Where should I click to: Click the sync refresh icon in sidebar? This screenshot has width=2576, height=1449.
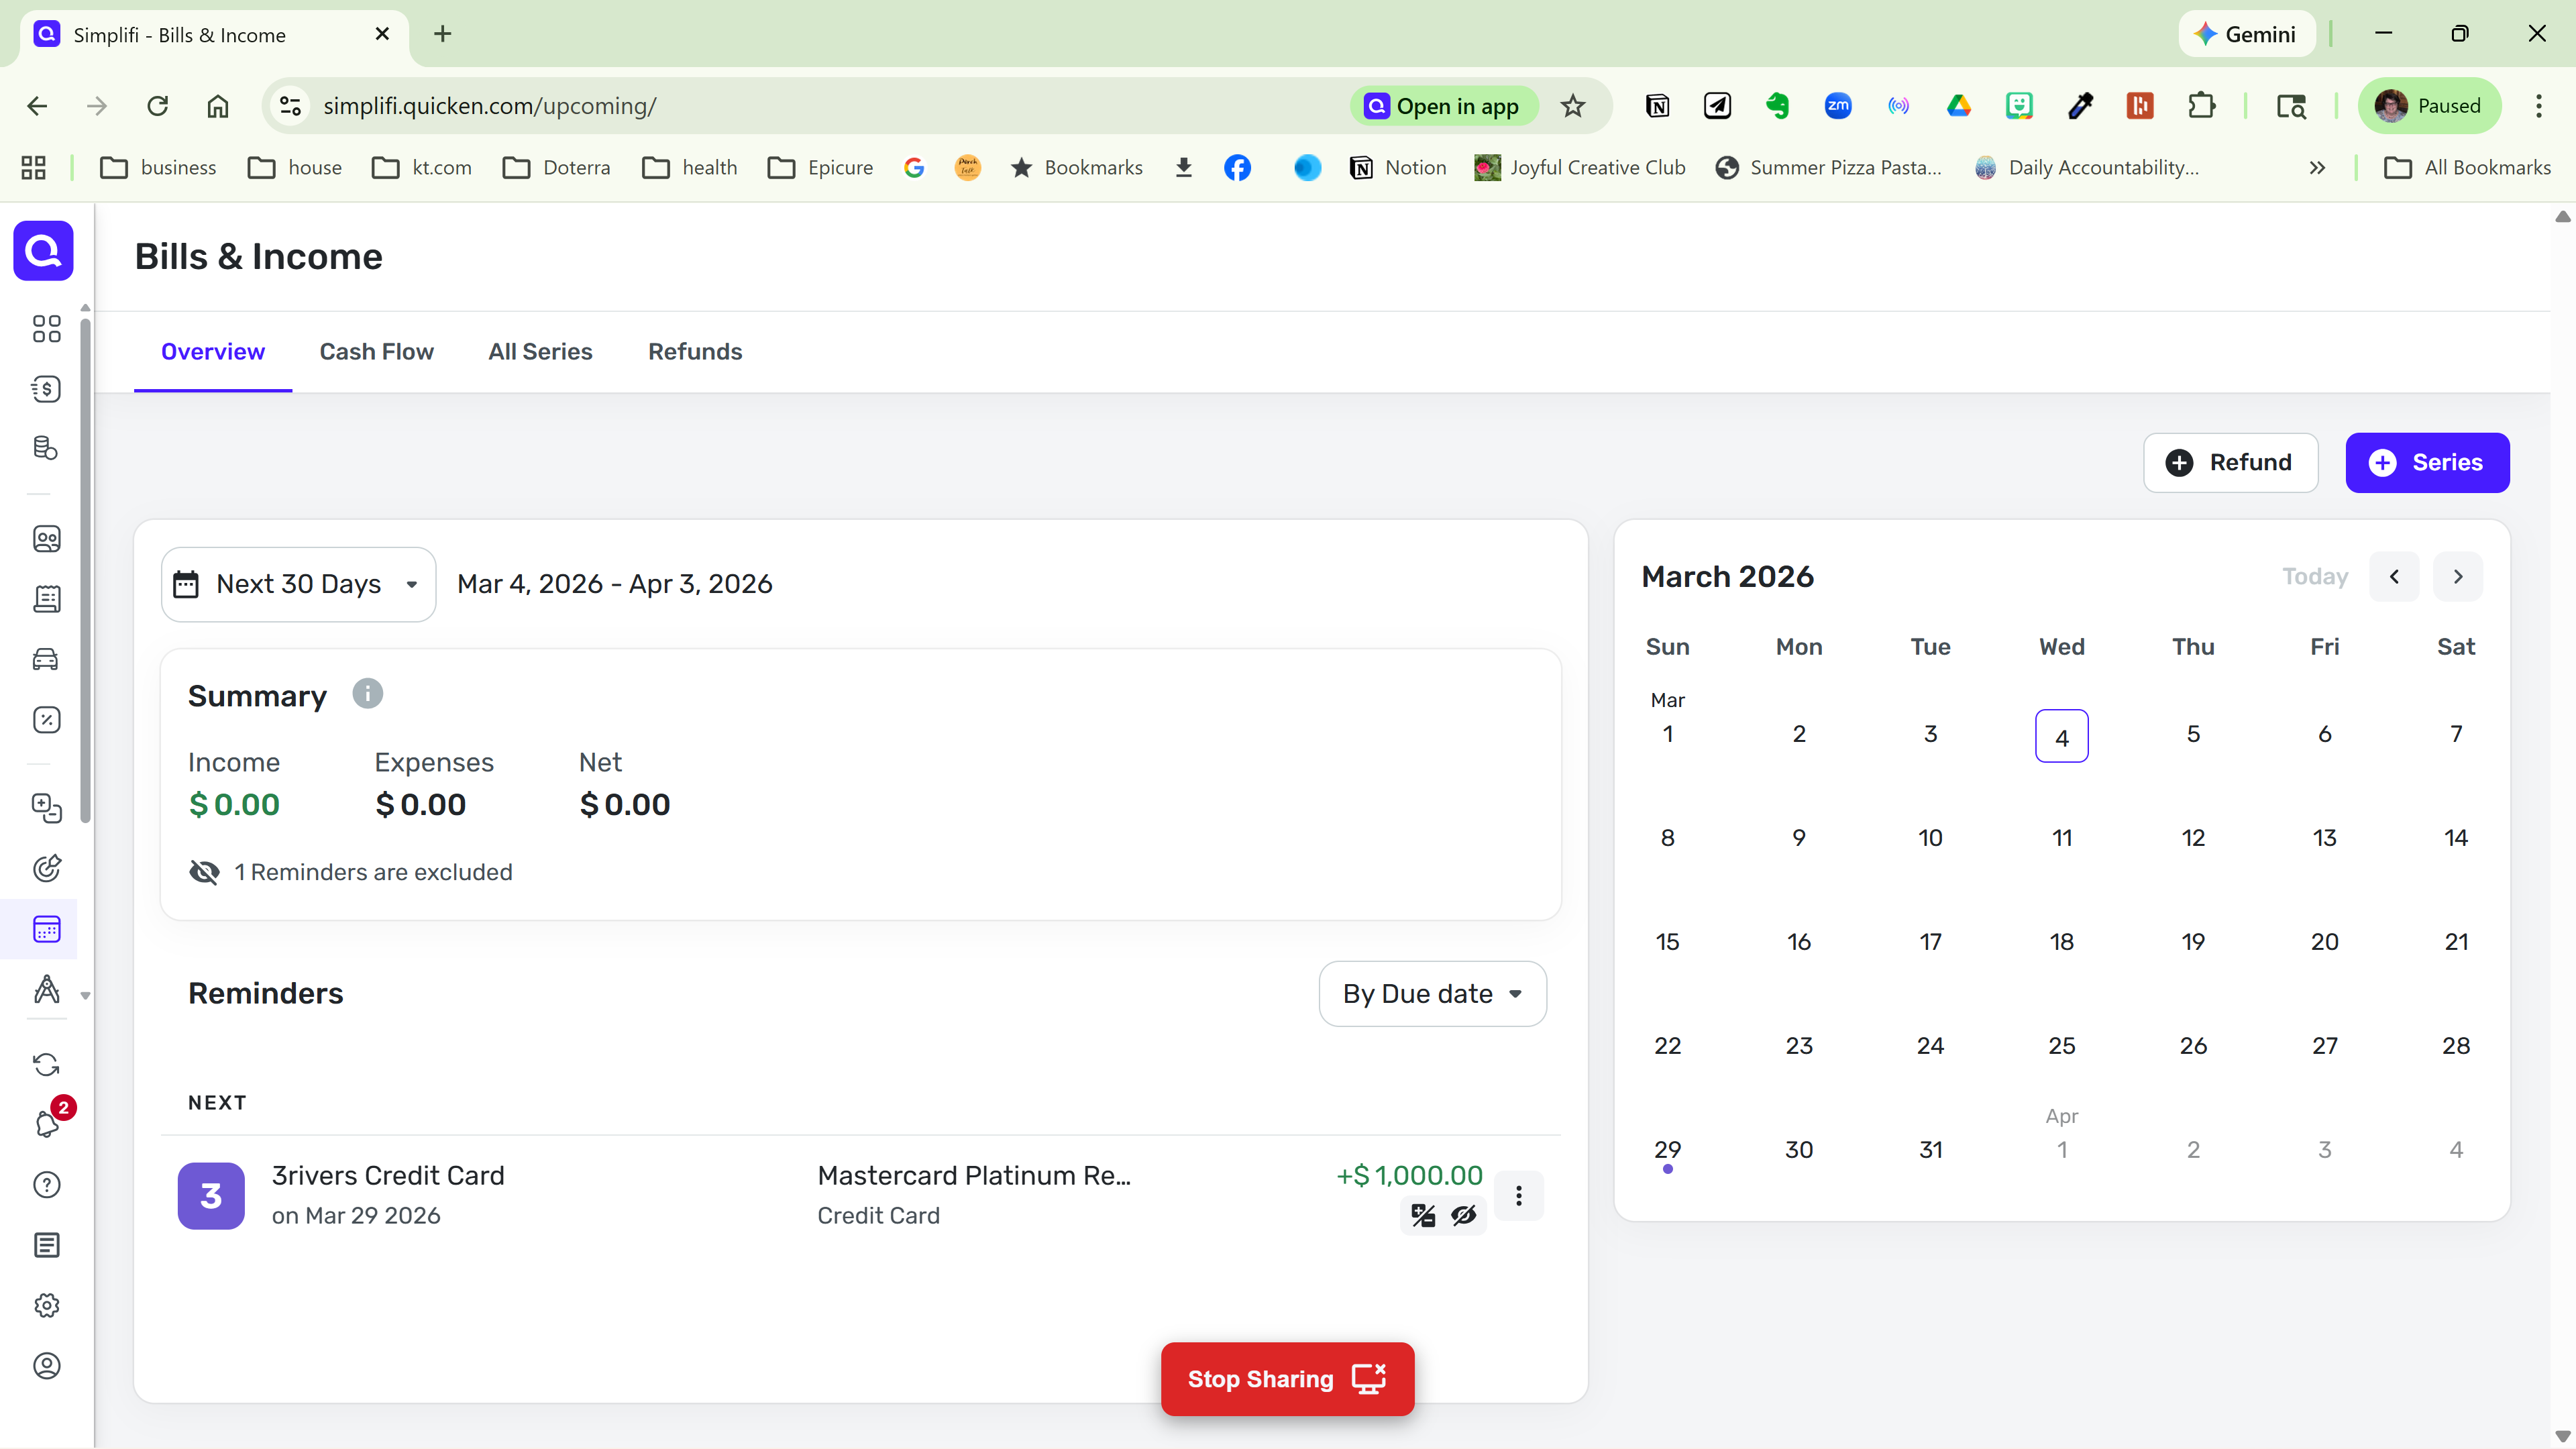tap(46, 1064)
